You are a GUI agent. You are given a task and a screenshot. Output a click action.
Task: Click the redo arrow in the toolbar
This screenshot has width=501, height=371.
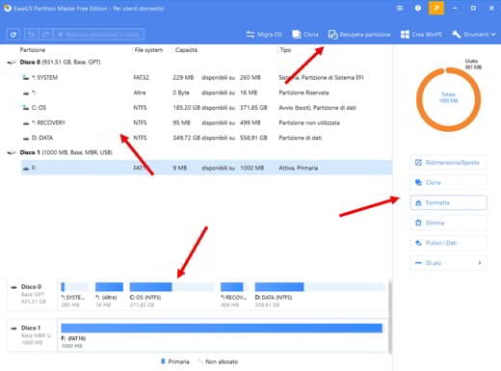(x=45, y=35)
